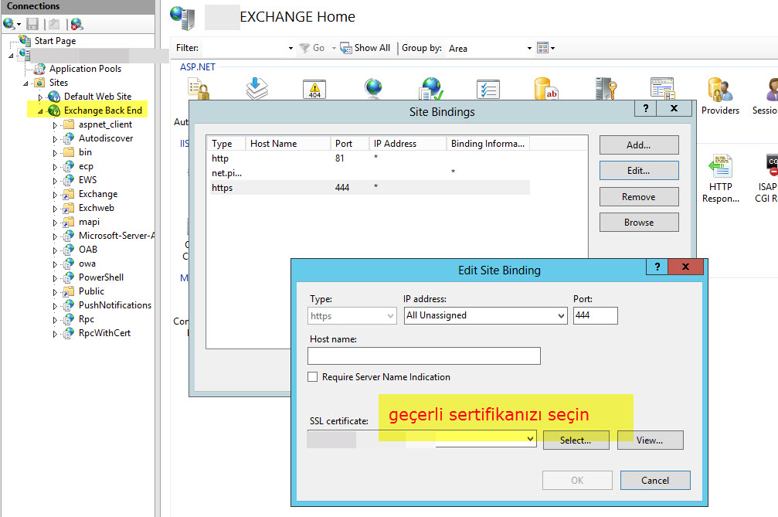Image resolution: width=778 pixels, height=517 pixels.
Task: Click the View... certificate button
Action: pyautogui.click(x=650, y=440)
